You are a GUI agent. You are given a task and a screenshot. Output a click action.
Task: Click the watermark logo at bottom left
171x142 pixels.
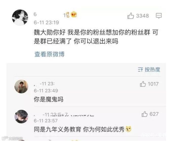(x=12, y=138)
